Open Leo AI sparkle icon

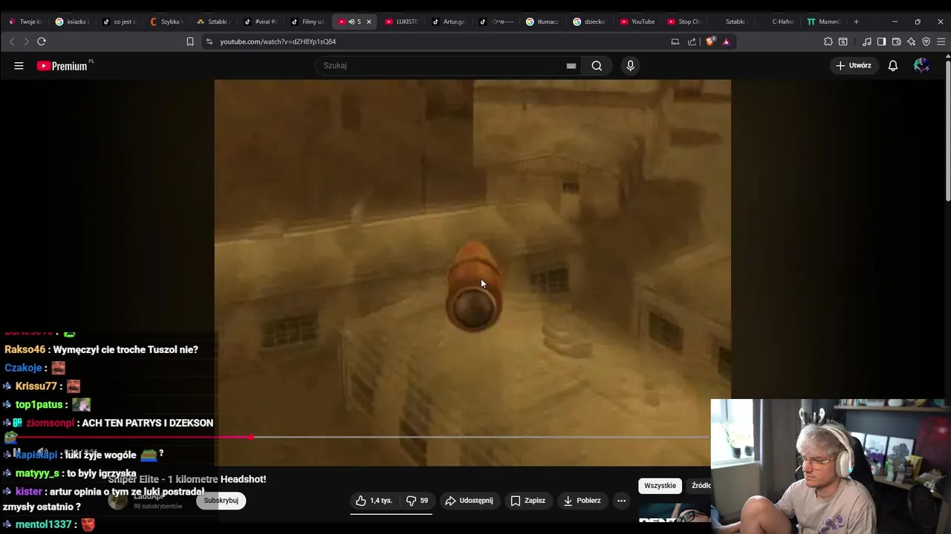point(911,42)
